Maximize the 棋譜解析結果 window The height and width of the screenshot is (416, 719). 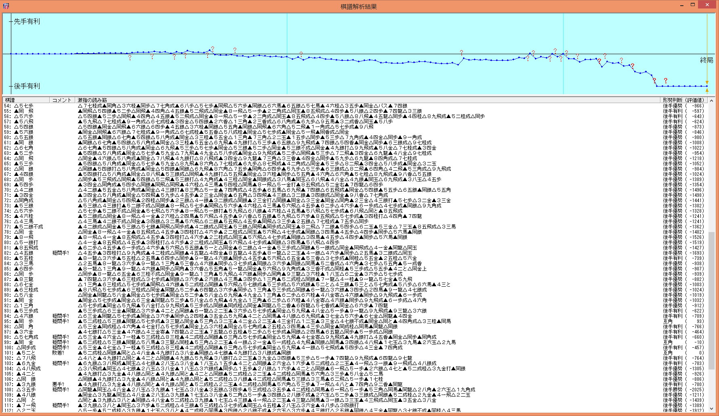[692, 5]
